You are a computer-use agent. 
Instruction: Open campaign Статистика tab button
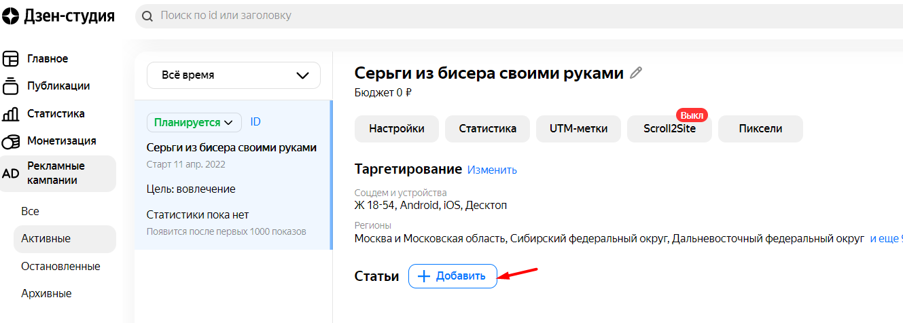(488, 129)
